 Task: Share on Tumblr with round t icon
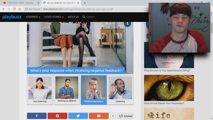(x=127, y=23)
